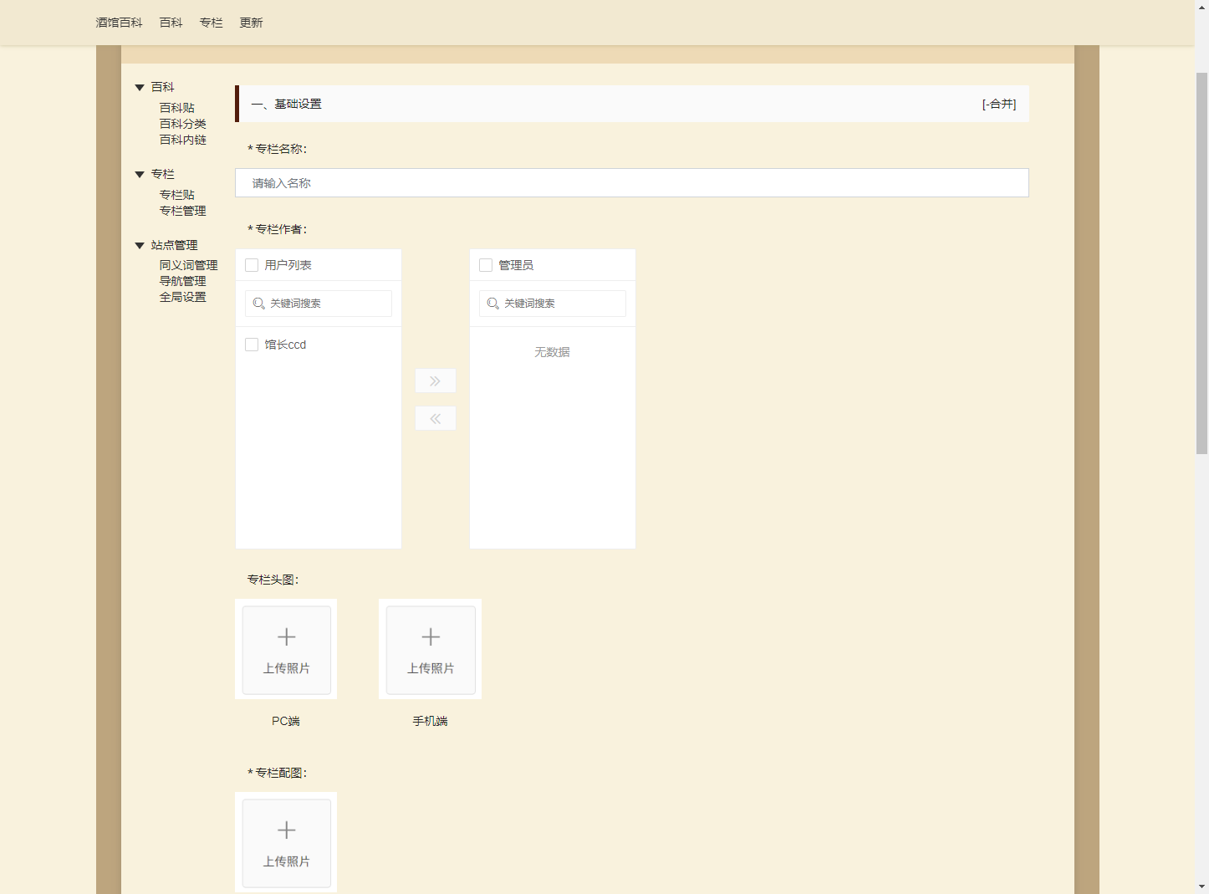Click search magnifier icon in 管理员 panel

click(493, 304)
